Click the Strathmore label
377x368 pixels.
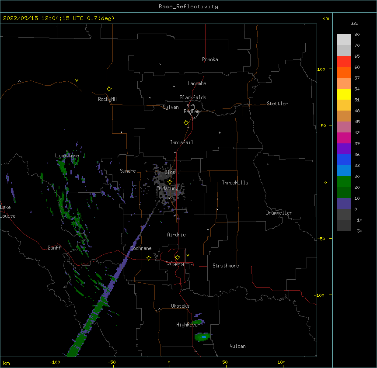point(226,266)
